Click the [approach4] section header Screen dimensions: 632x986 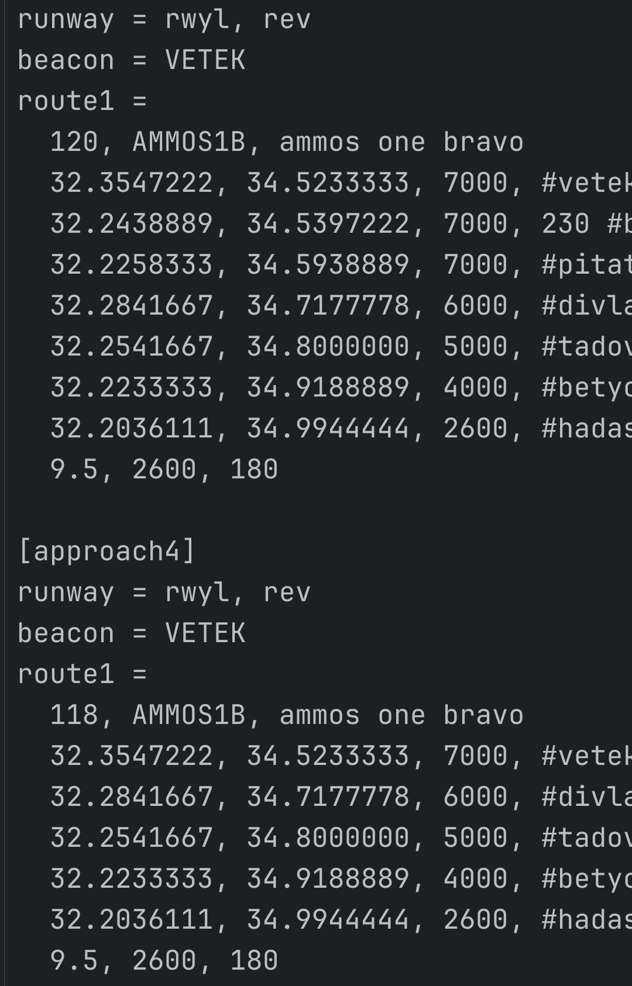[107, 551]
